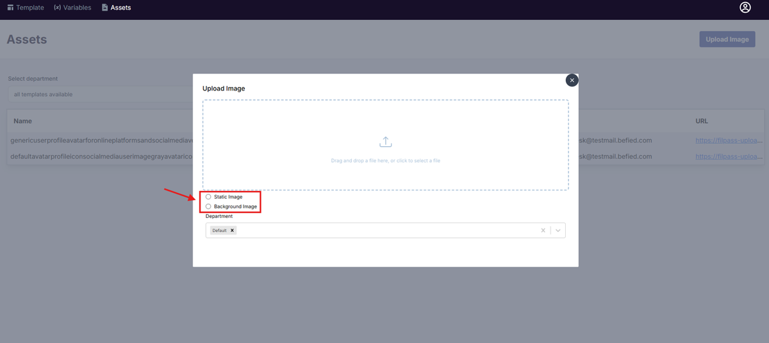Open the user account profile icon
Image resolution: width=769 pixels, height=343 pixels.
click(x=745, y=8)
